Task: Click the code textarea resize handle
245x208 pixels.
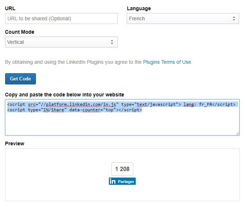Action: (x=238, y=134)
